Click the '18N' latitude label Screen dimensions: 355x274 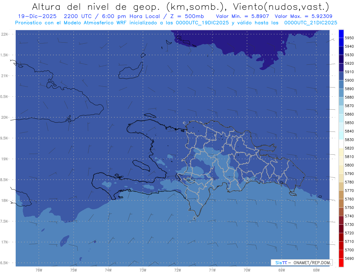click(4, 200)
